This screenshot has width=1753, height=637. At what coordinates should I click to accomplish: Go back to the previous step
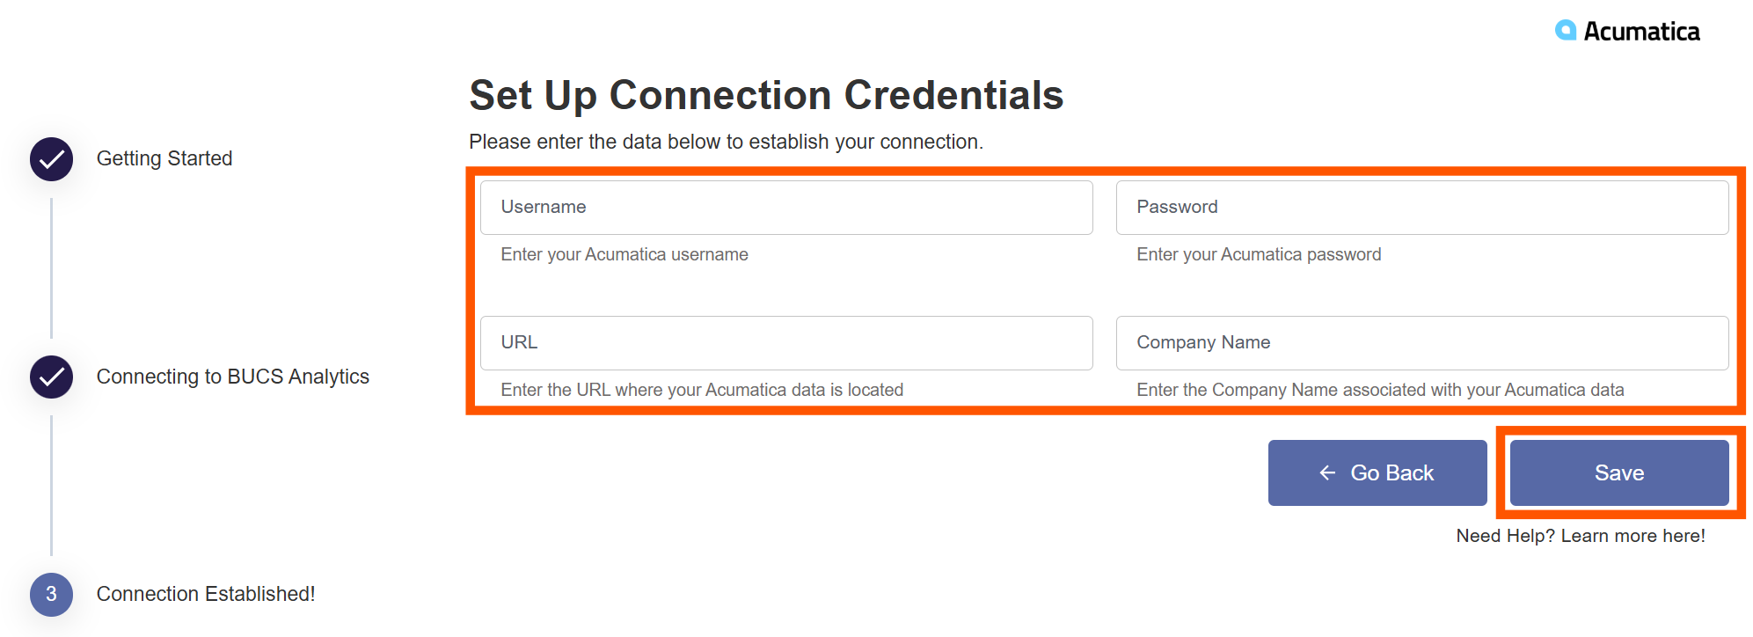point(1377,473)
